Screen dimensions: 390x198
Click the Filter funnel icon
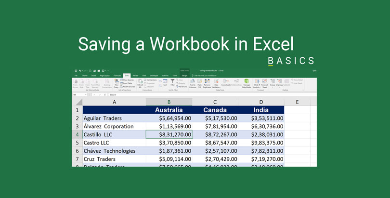172,81
